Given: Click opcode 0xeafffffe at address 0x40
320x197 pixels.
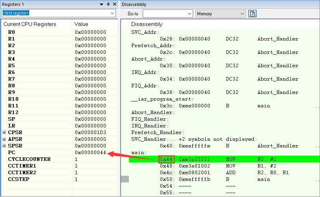Looking at the screenshot, I should [x=195, y=146].
